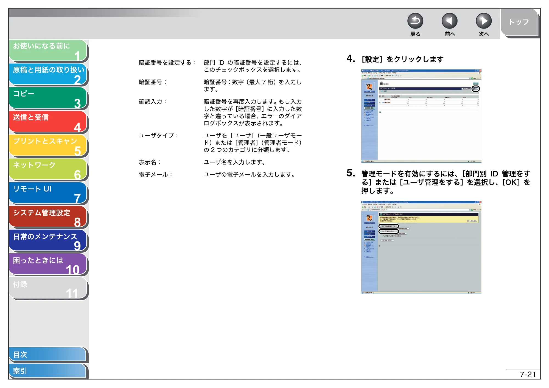Image resolution: width=549 pixels, height=388 pixels.
Task: Click the step 5 browser screenshot
Action: (421, 248)
